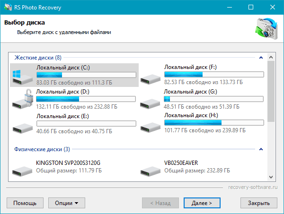Click the KINGSTON SVP200S3120G name

68,163
